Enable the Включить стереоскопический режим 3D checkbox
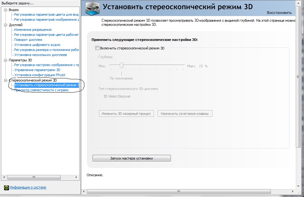This screenshot has height=197, width=304. [x=97, y=48]
